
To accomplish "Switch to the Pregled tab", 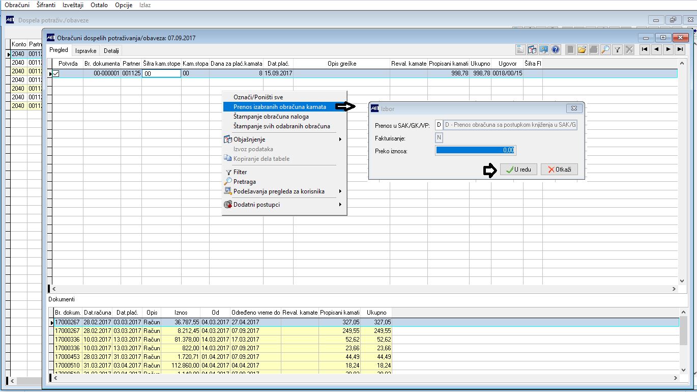I will click(x=59, y=50).
